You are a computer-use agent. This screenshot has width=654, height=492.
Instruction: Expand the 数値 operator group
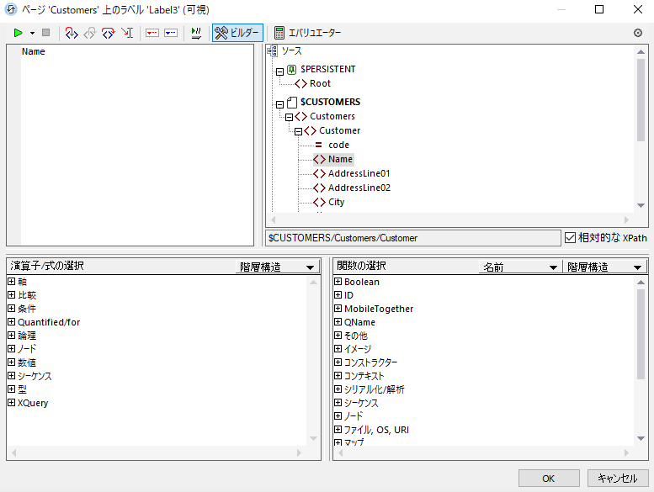[x=11, y=362]
